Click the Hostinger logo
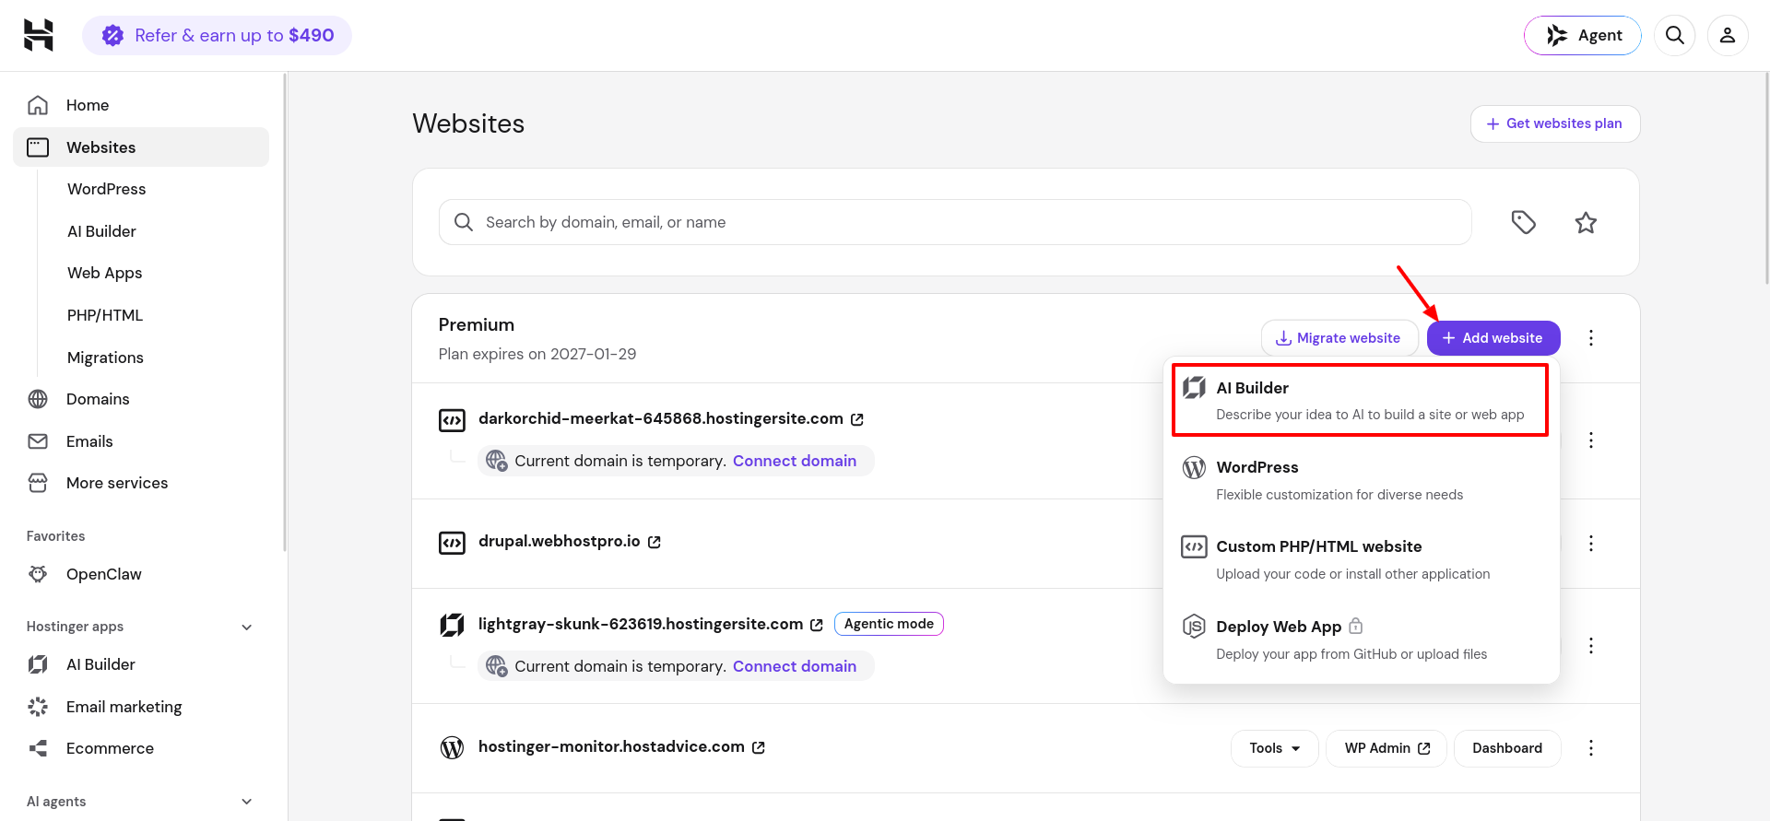Viewport: 1770px width, 821px height. [x=39, y=35]
